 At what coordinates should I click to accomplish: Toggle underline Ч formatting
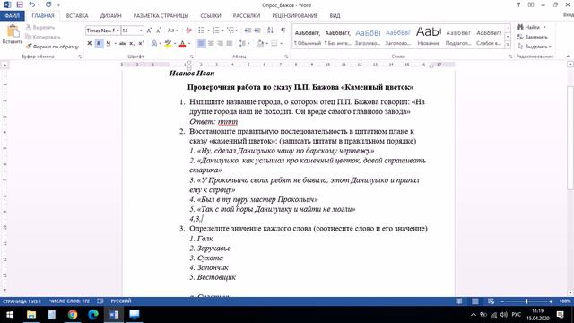(108, 44)
